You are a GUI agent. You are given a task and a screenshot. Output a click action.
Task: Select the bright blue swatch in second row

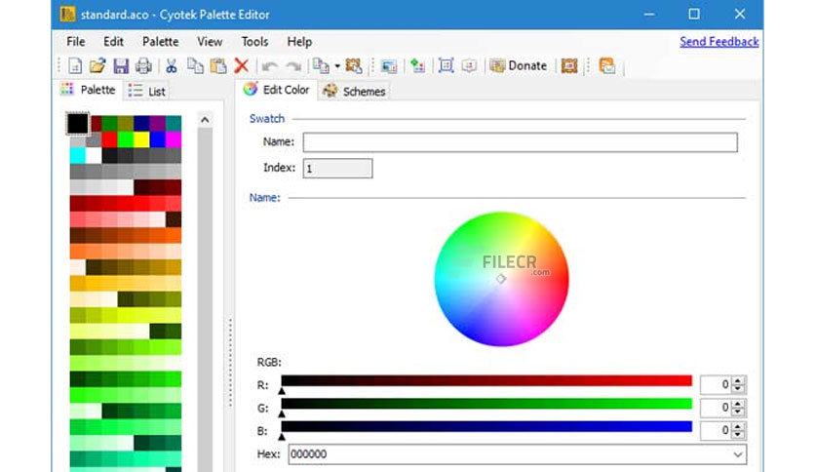[158, 139]
